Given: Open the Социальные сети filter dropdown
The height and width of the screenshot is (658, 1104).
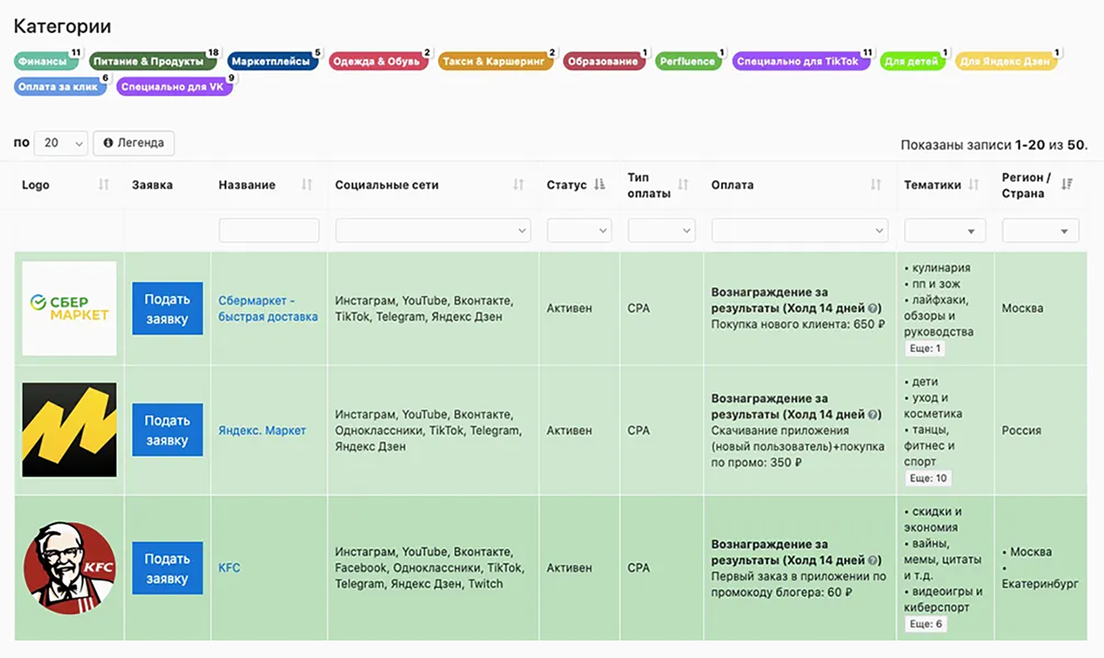Looking at the screenshot, I should pyautogui.click(x=433, y=230).
